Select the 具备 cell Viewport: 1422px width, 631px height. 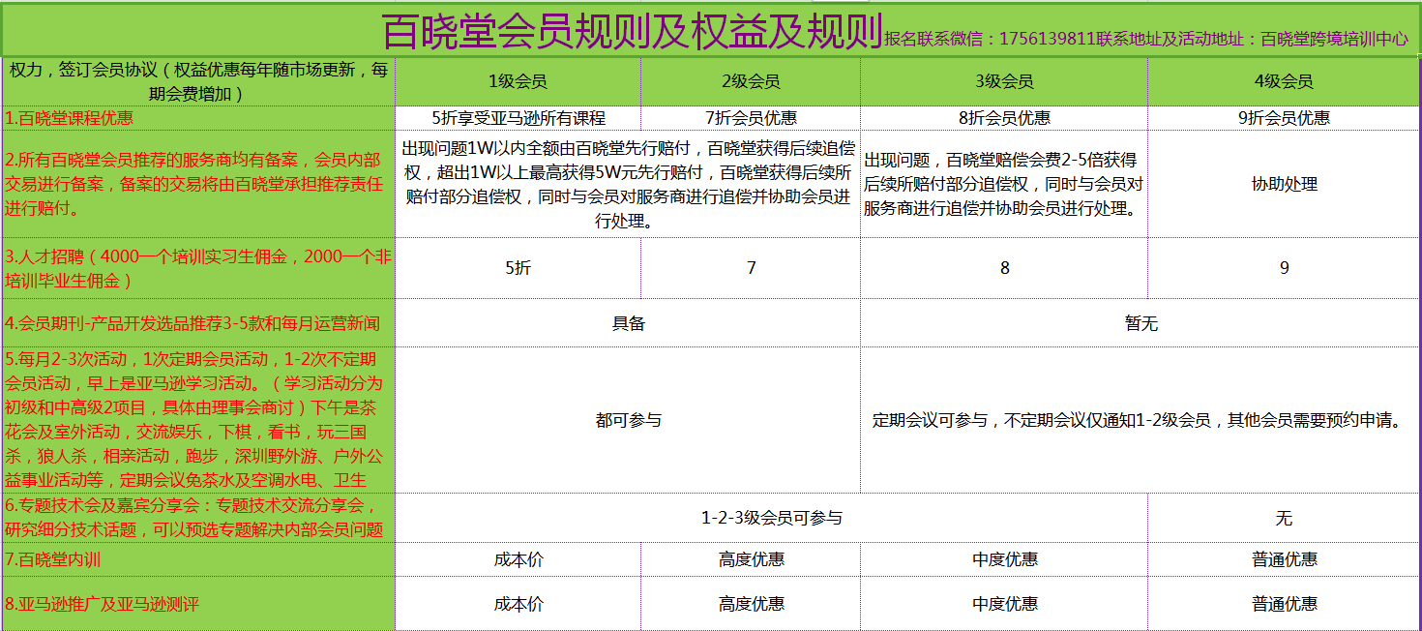[628, 323]
